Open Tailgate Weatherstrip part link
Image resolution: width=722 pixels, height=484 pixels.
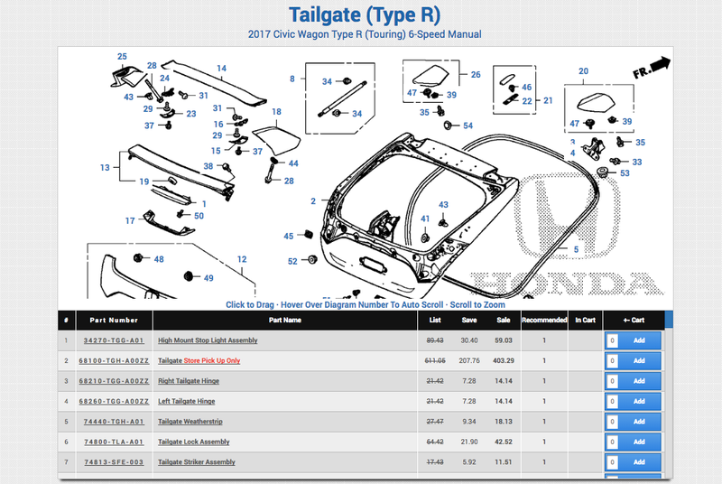coord(190,422)
